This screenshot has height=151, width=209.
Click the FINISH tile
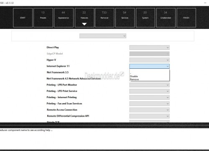pos(186,18)
